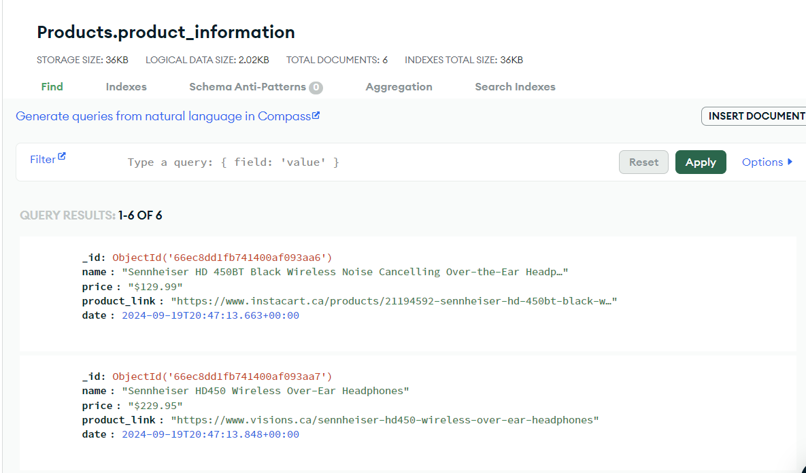Click the visions.ca product_link value

click(x=384, y=420)
